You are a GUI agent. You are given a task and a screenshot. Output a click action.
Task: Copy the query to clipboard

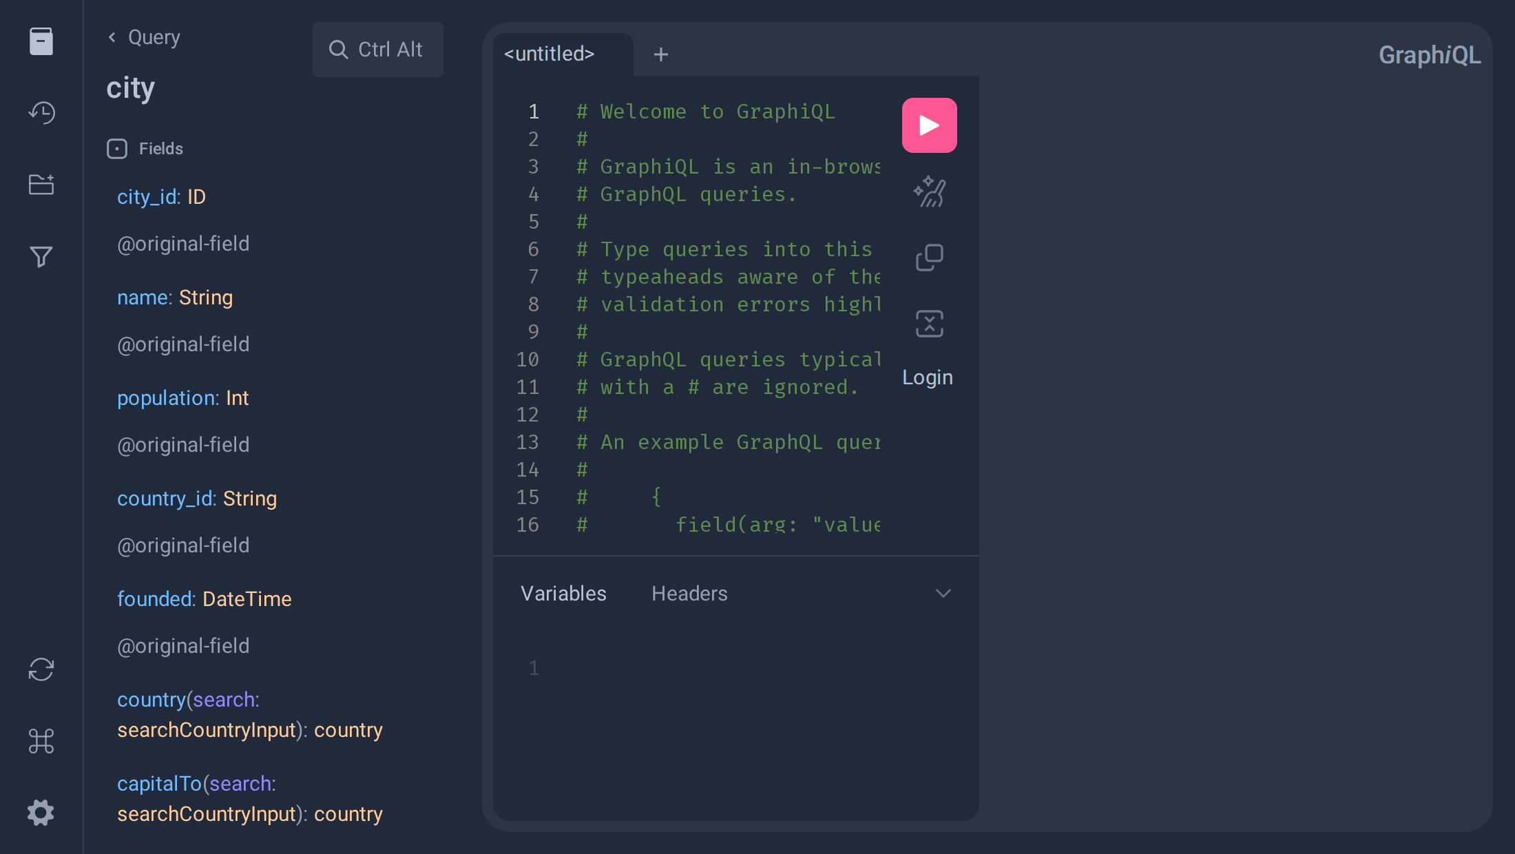[930, 258]
